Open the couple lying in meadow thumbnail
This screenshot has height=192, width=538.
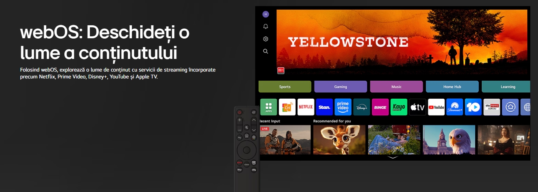coord(394,140)
